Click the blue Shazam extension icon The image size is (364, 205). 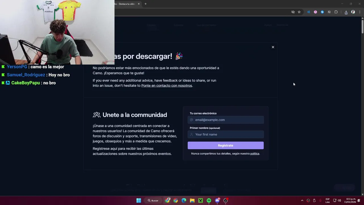coord(322,12)
